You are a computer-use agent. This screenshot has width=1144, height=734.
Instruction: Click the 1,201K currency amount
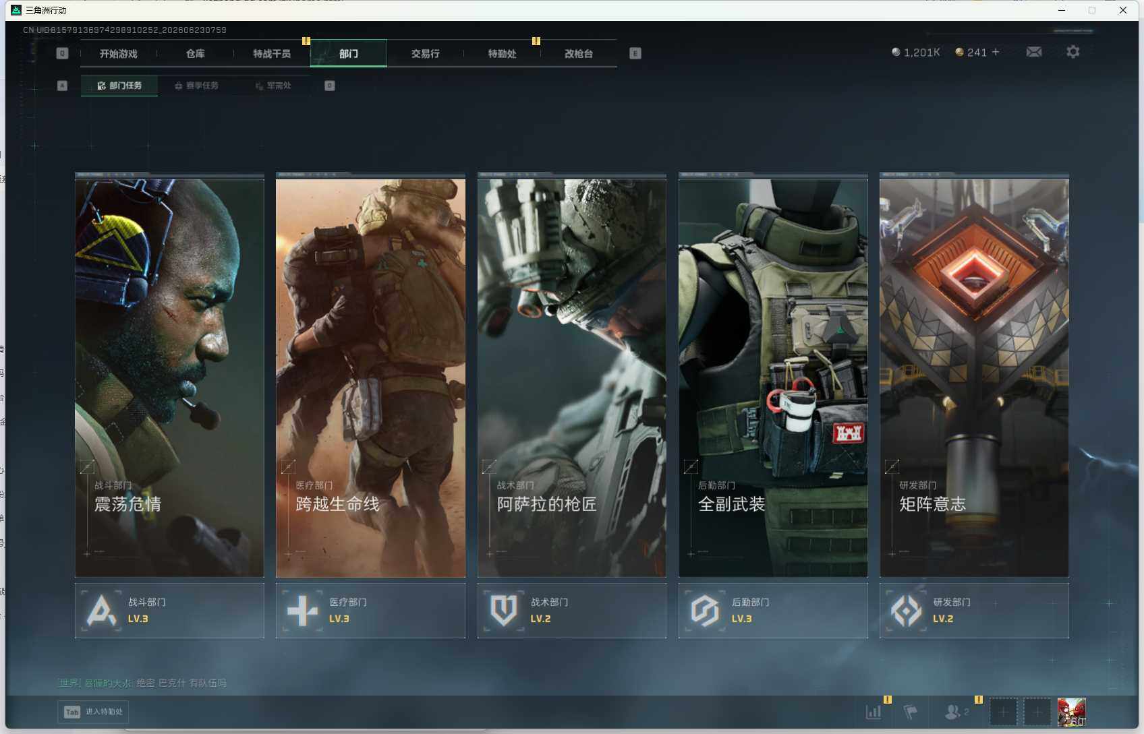click(x=921, y=53)
